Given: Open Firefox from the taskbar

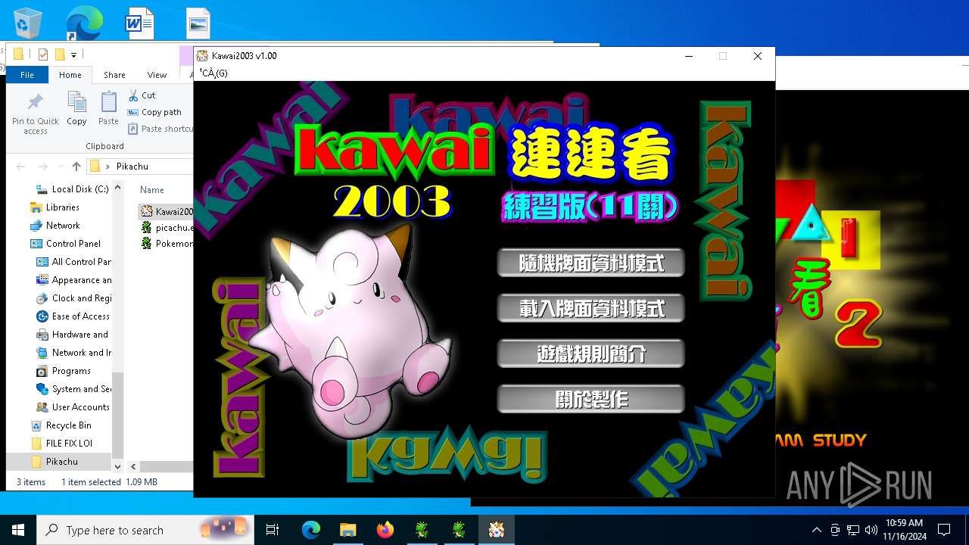Looking at the screenshot, I should (385, 530).
